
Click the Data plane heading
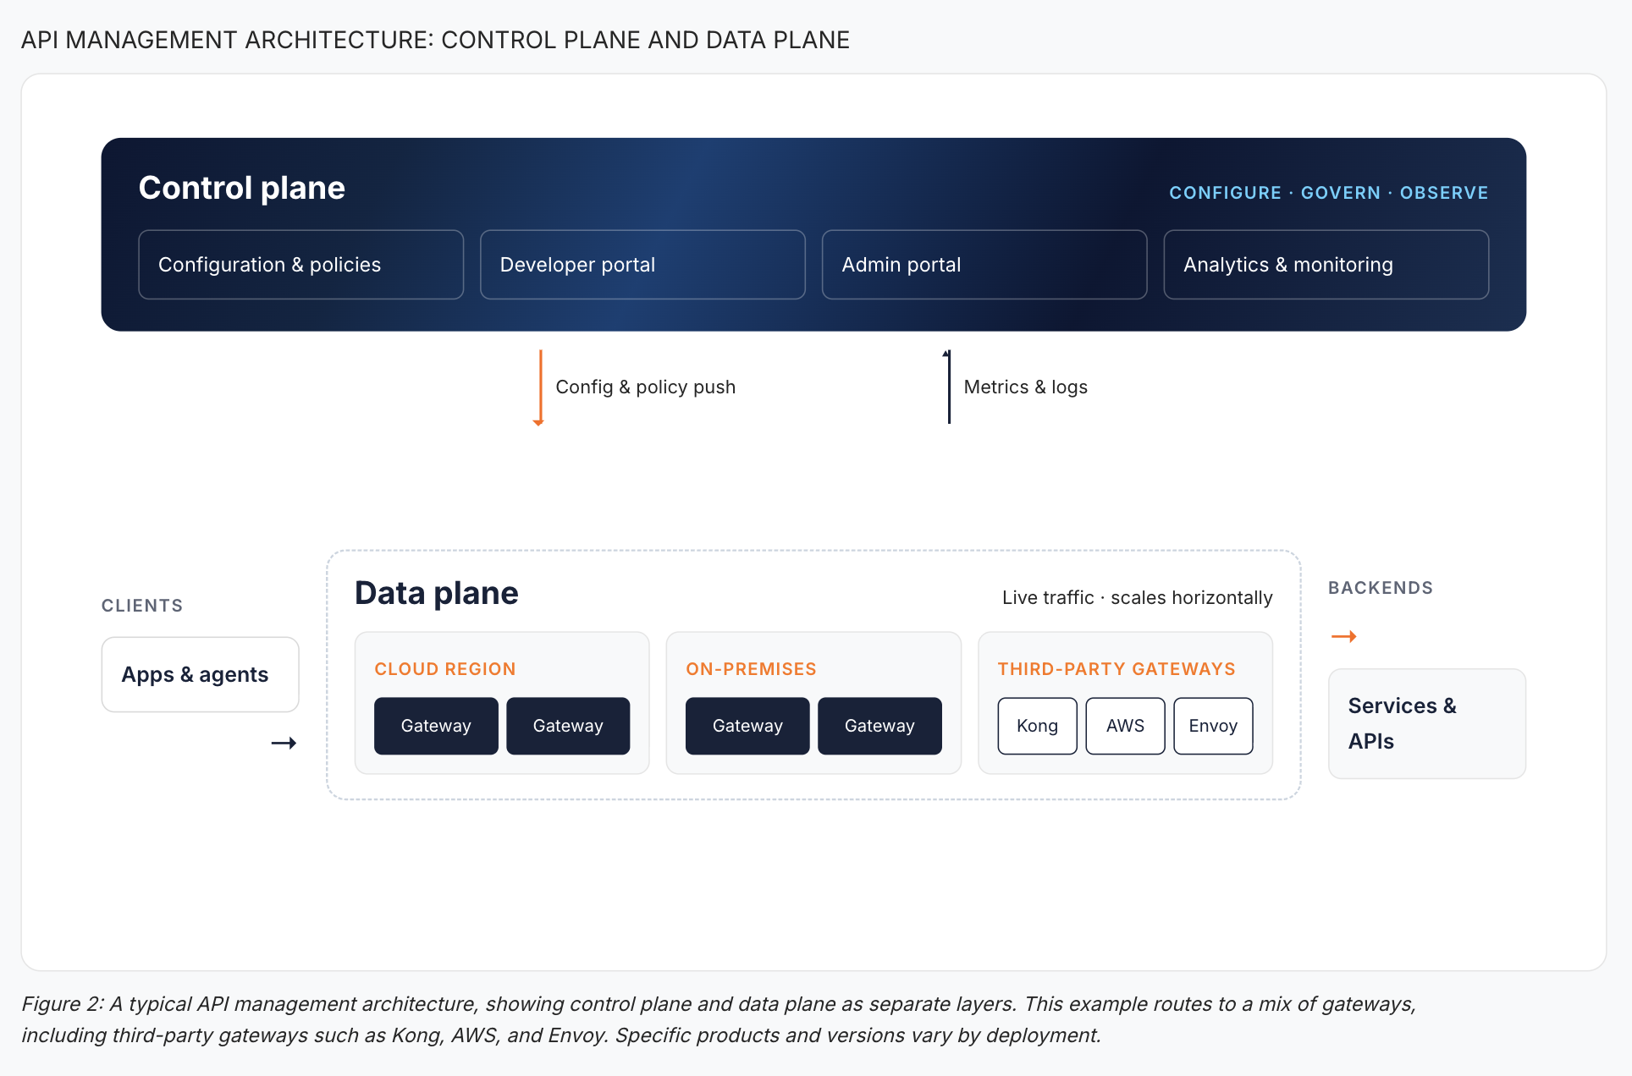coord(437,593)
